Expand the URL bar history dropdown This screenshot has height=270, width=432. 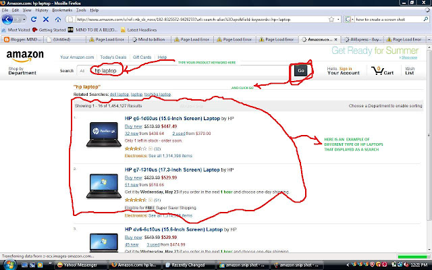(338, 20)
